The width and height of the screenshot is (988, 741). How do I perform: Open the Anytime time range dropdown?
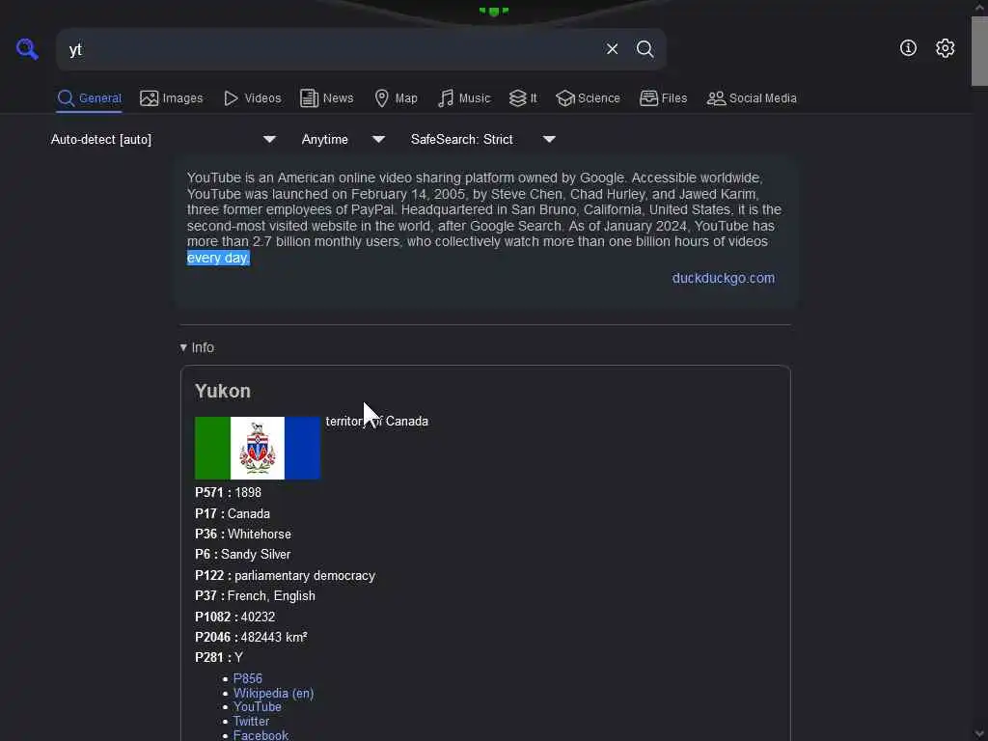(343, 139)
